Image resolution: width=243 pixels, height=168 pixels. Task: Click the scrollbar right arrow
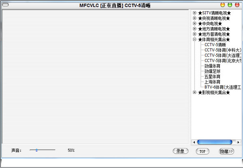click(239, 142)
